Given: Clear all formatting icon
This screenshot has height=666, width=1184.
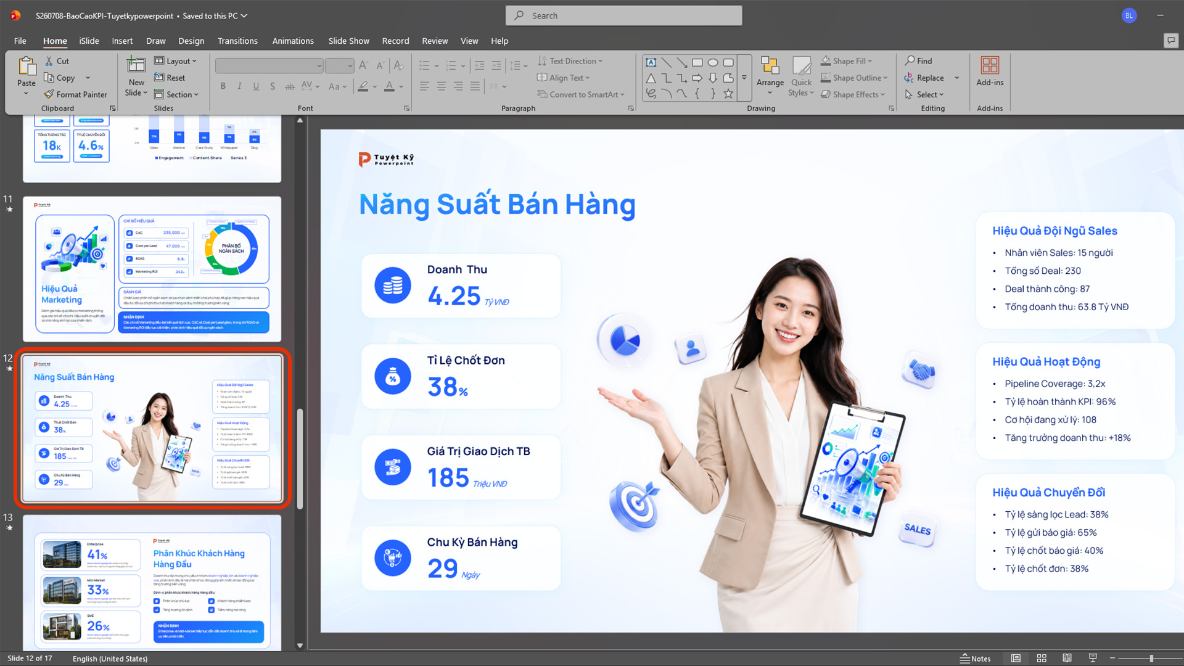Looking at the screenshot, I should [398, 65].
